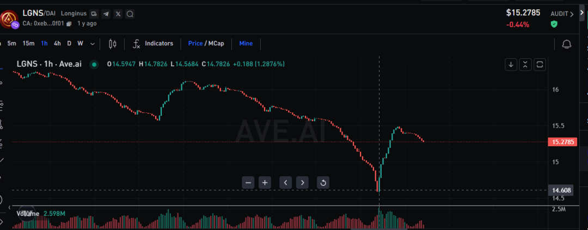Open the candlestick chart style icon
Viewport: 588px width, 230px height.
(x=113, y=43)
